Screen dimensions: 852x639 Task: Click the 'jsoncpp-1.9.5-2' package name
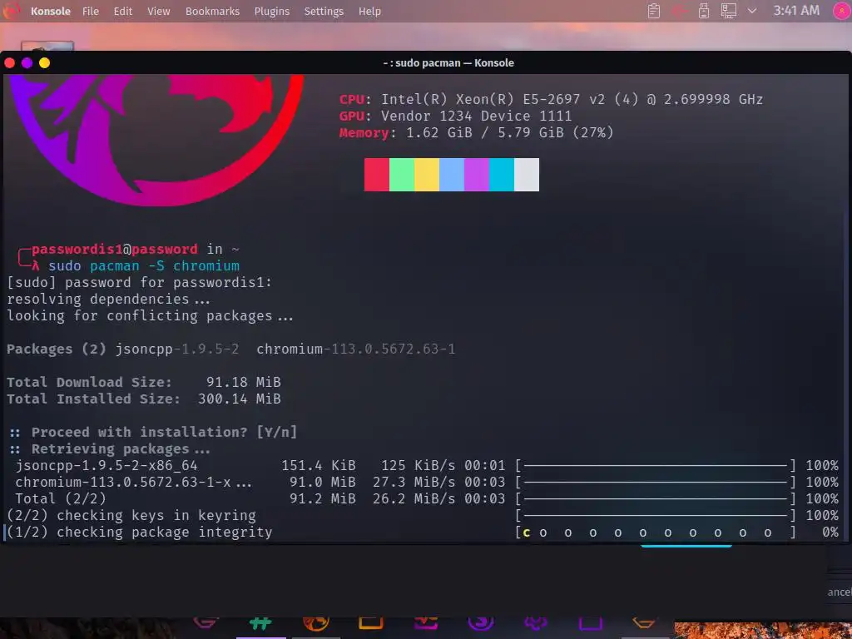177,349
